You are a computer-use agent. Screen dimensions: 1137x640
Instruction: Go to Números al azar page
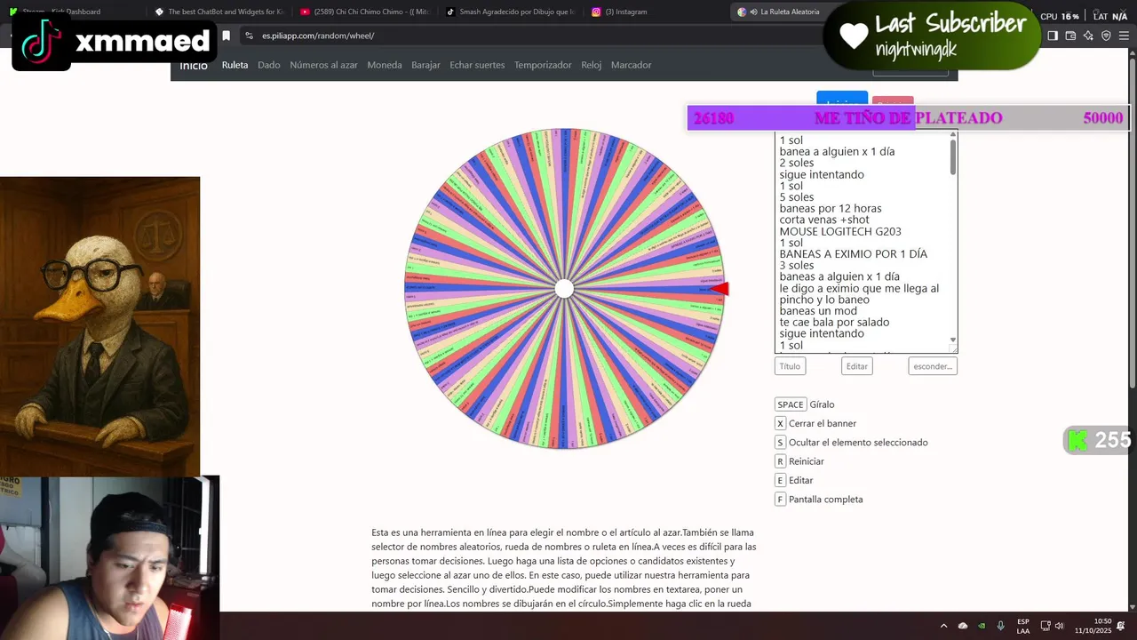tap(323, 65)
